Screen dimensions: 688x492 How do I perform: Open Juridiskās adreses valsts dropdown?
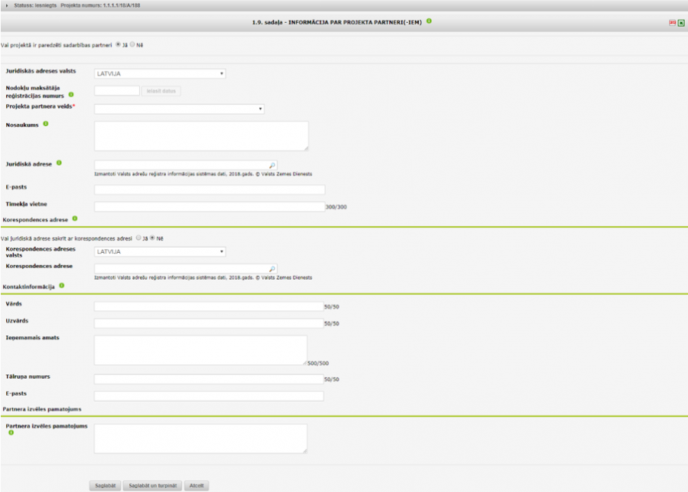(x=160, y=74)
